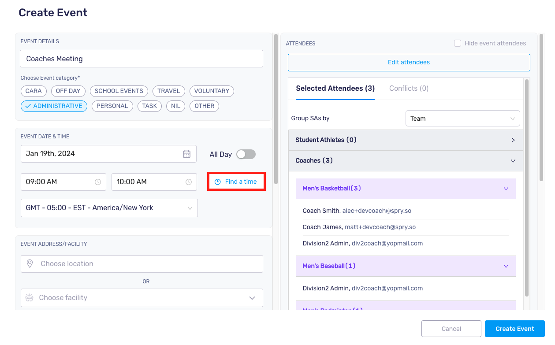The height and width of the screenshot is (345, 555).
Task: Select the VOLUNTARY category chip
Action: click(212, 91)
